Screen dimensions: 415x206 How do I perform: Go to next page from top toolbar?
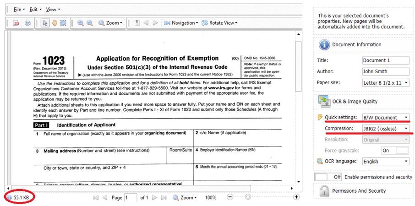coord(155,23)
